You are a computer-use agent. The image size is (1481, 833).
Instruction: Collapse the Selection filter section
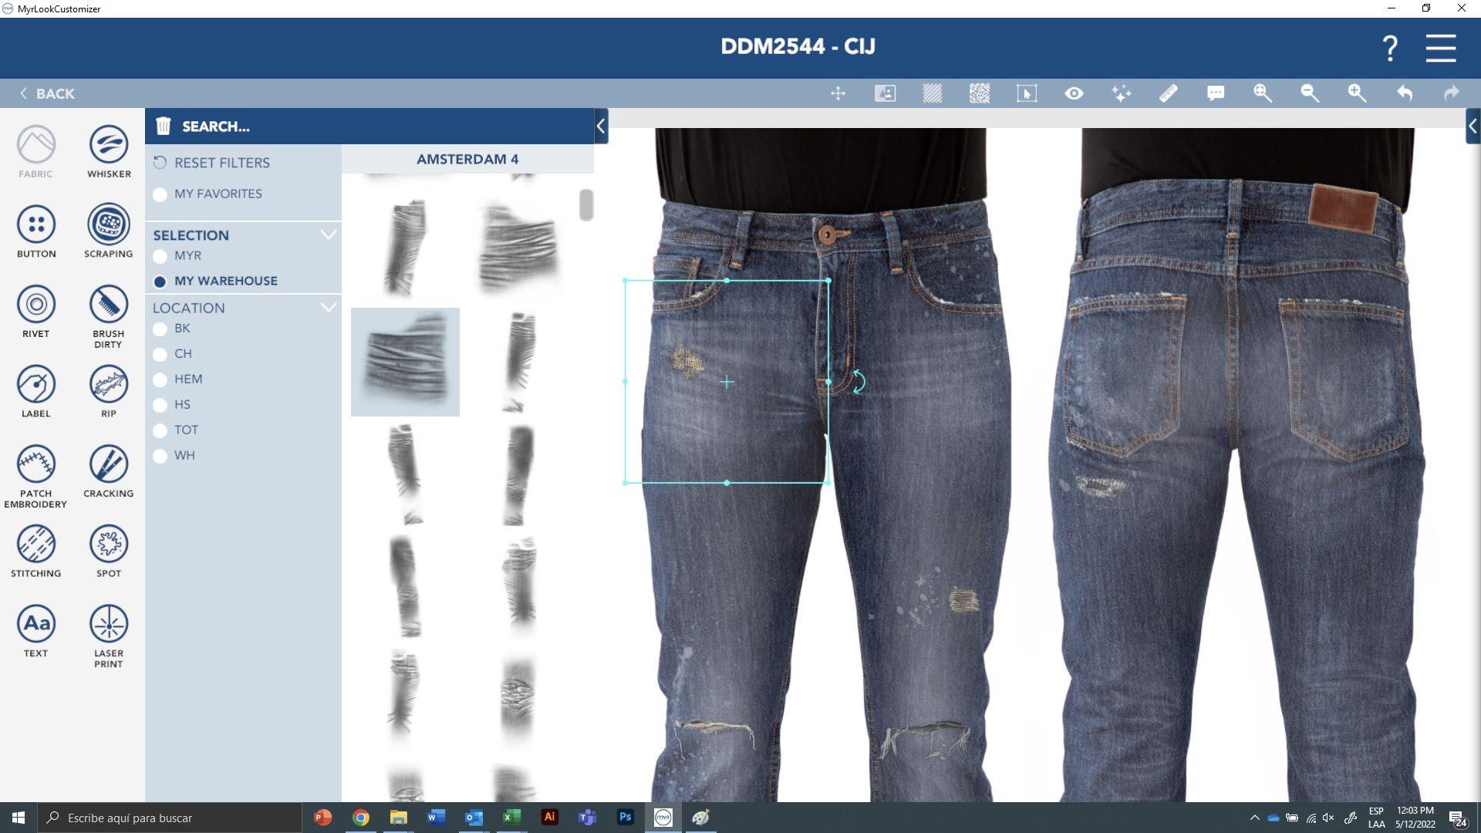[329, 235]
